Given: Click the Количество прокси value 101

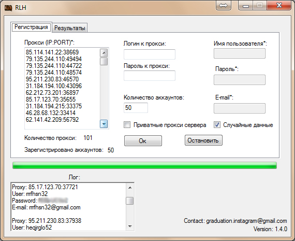Looking at the screenshot, I should (x=88, y=138).
